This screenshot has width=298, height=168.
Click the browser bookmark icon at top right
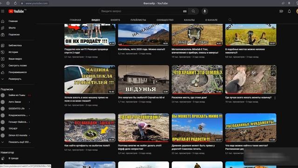289,3
